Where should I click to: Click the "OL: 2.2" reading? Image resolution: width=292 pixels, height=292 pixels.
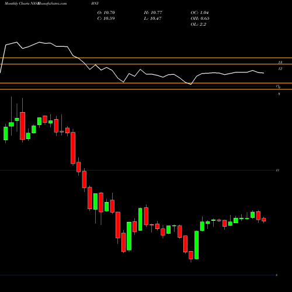[199, 25]
